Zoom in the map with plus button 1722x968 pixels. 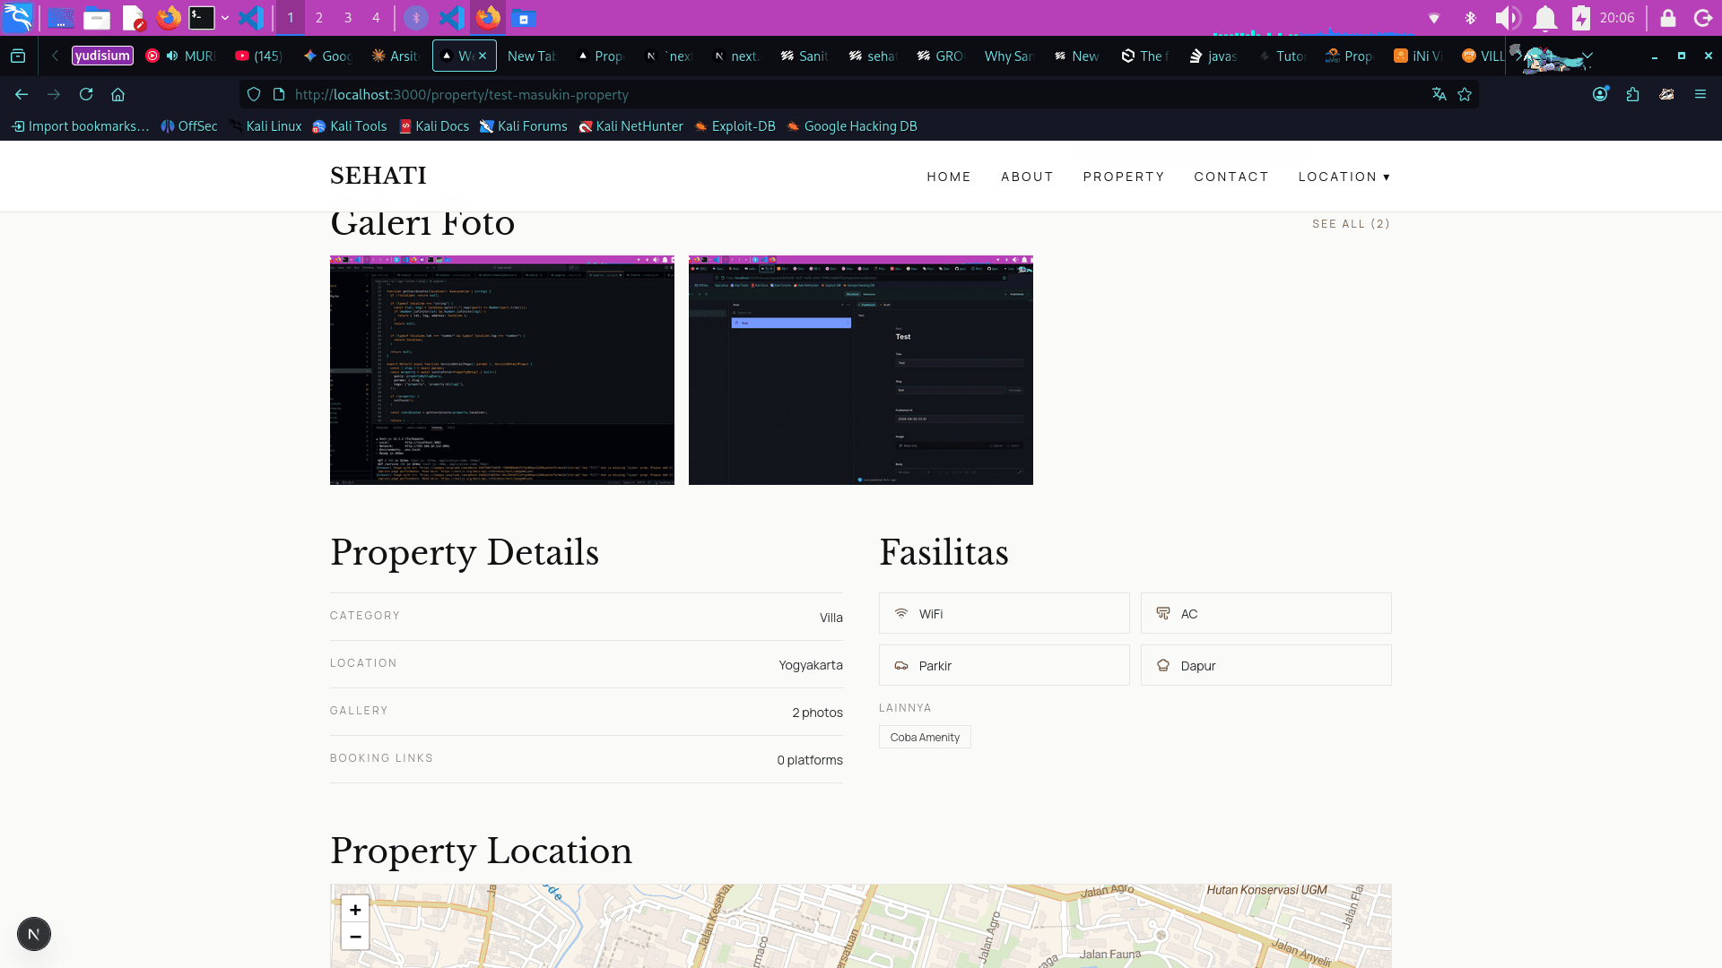[x=355, y=909]
